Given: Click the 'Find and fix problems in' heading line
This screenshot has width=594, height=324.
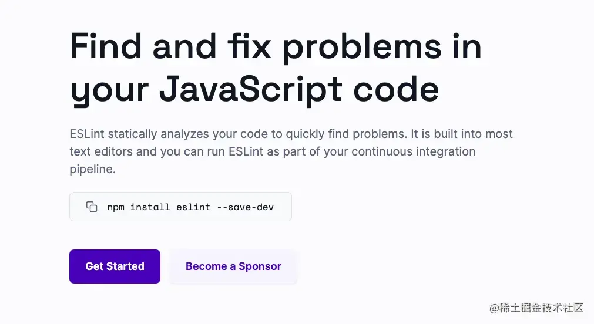Looking at the screenshot, I should [x=276, y=47].
